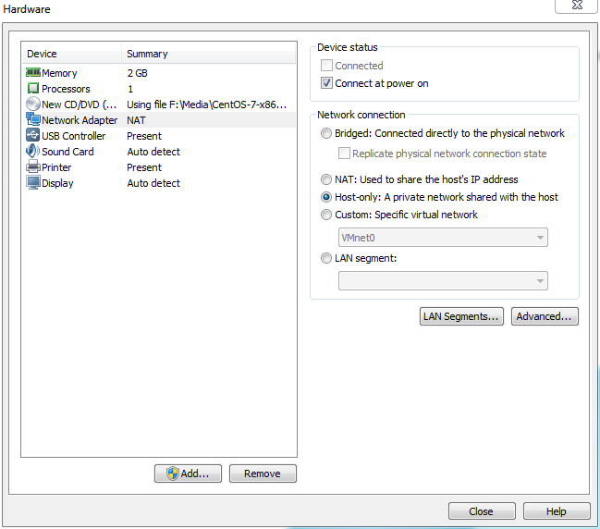Viewport: 600px width, 529px height.
Task: Select the Memory row label
Action: coord(59,73)
